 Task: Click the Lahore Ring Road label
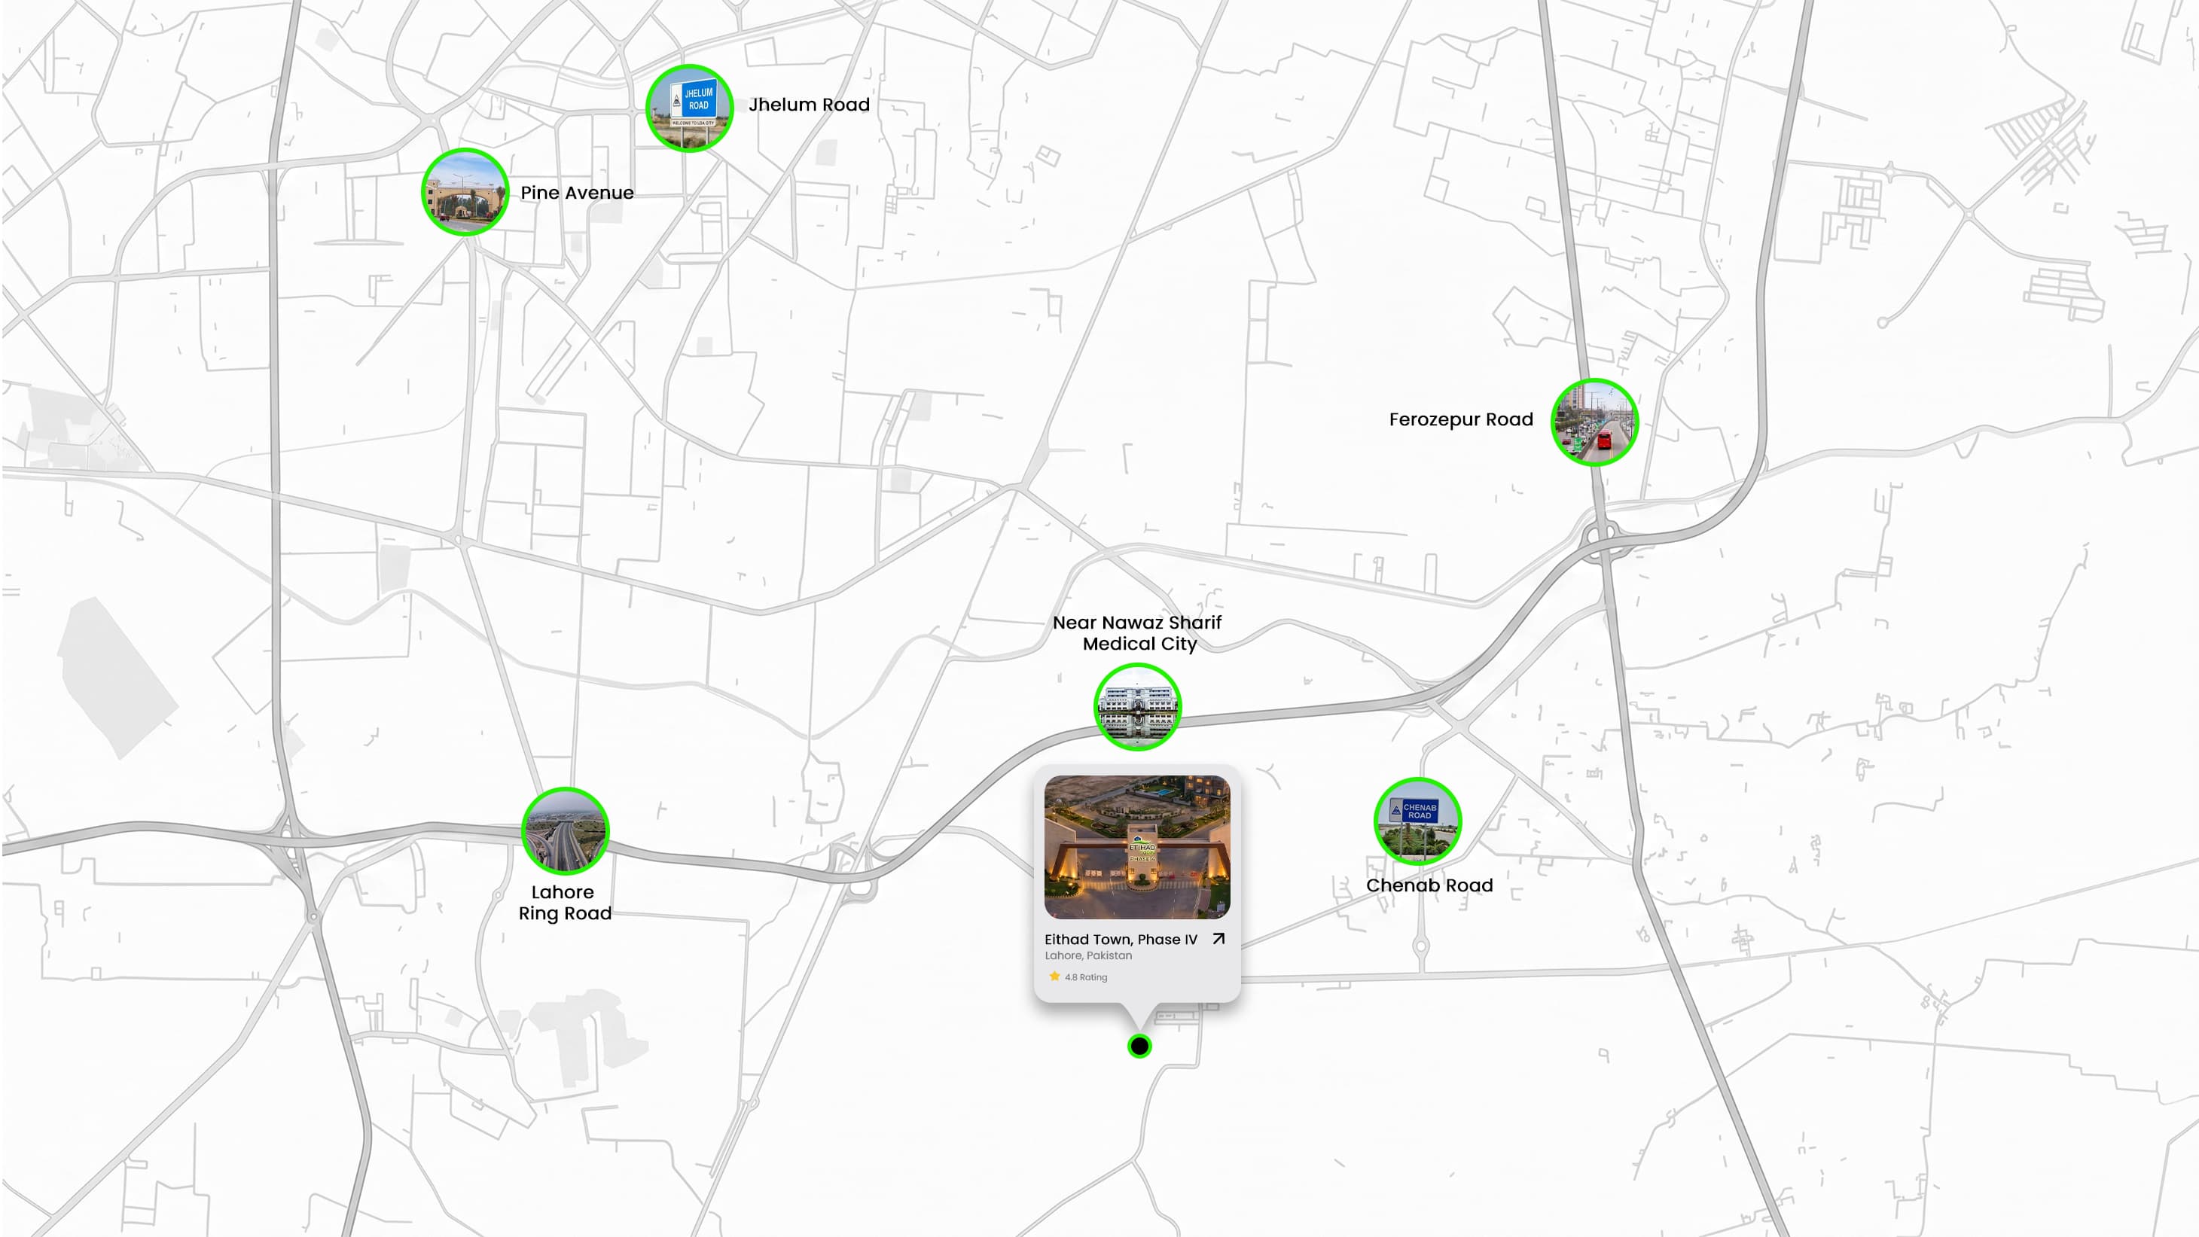pos(565,903)
